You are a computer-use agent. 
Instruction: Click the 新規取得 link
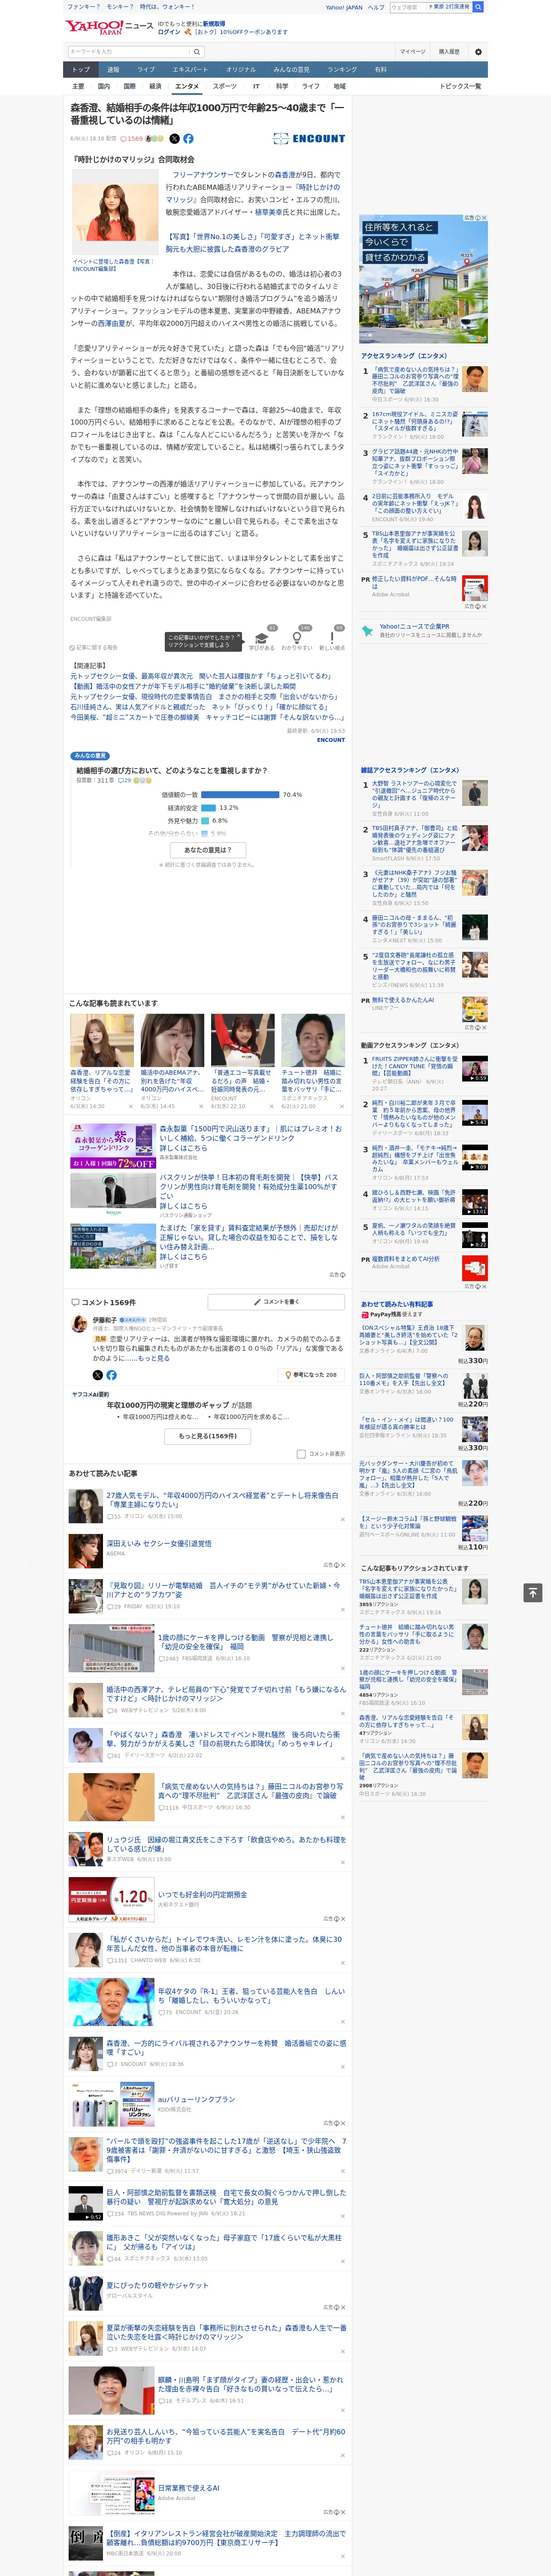(214, 24)
